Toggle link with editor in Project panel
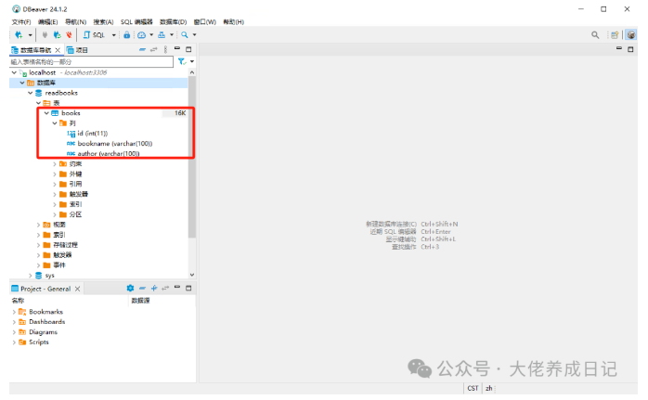This screenshot has height=400, width=648. 165,288
